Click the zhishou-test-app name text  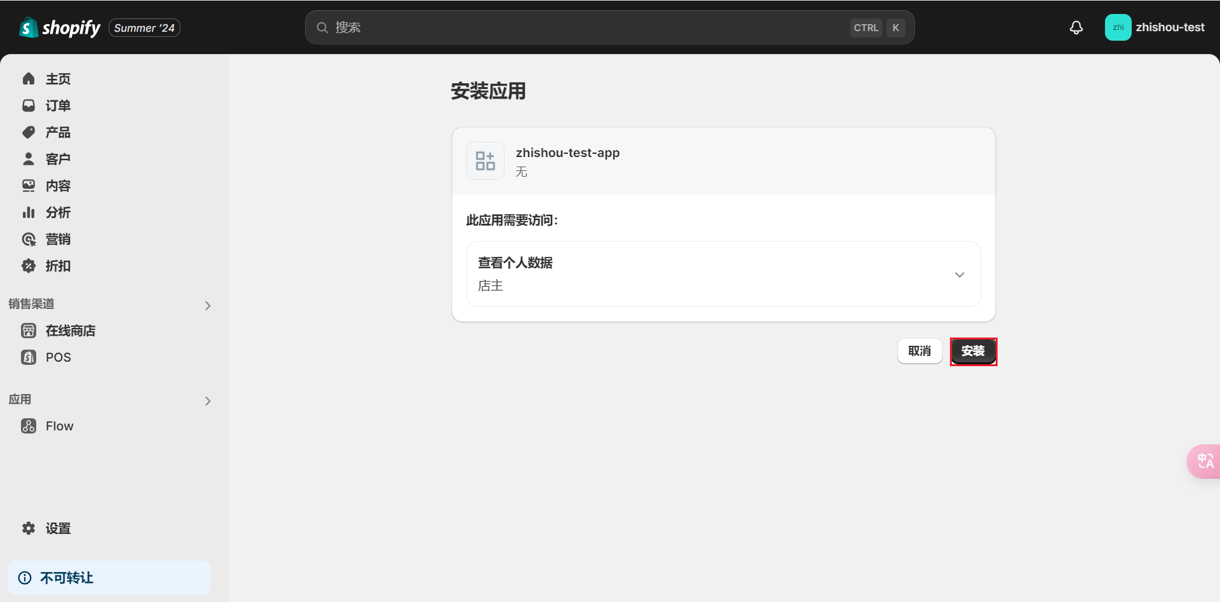567,153
